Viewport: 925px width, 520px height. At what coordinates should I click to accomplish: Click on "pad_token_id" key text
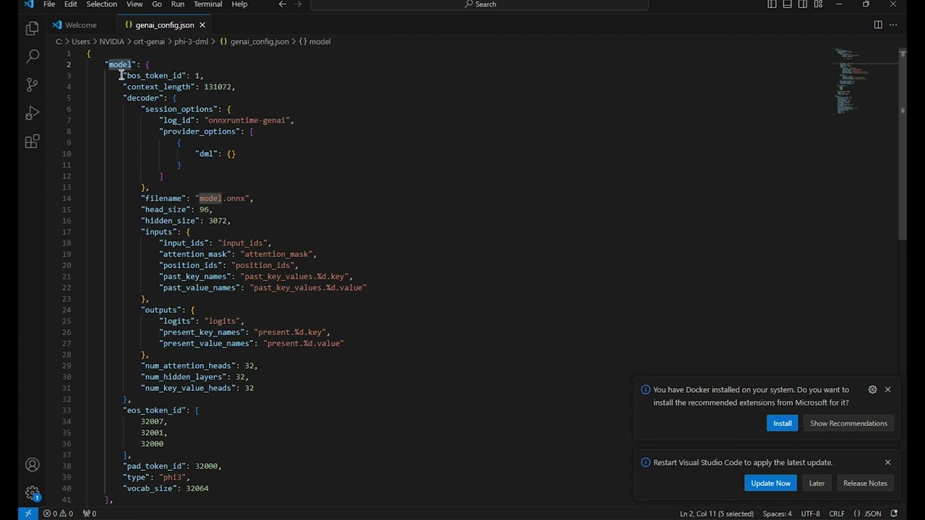pyautogui.click(x=155, y=467)
